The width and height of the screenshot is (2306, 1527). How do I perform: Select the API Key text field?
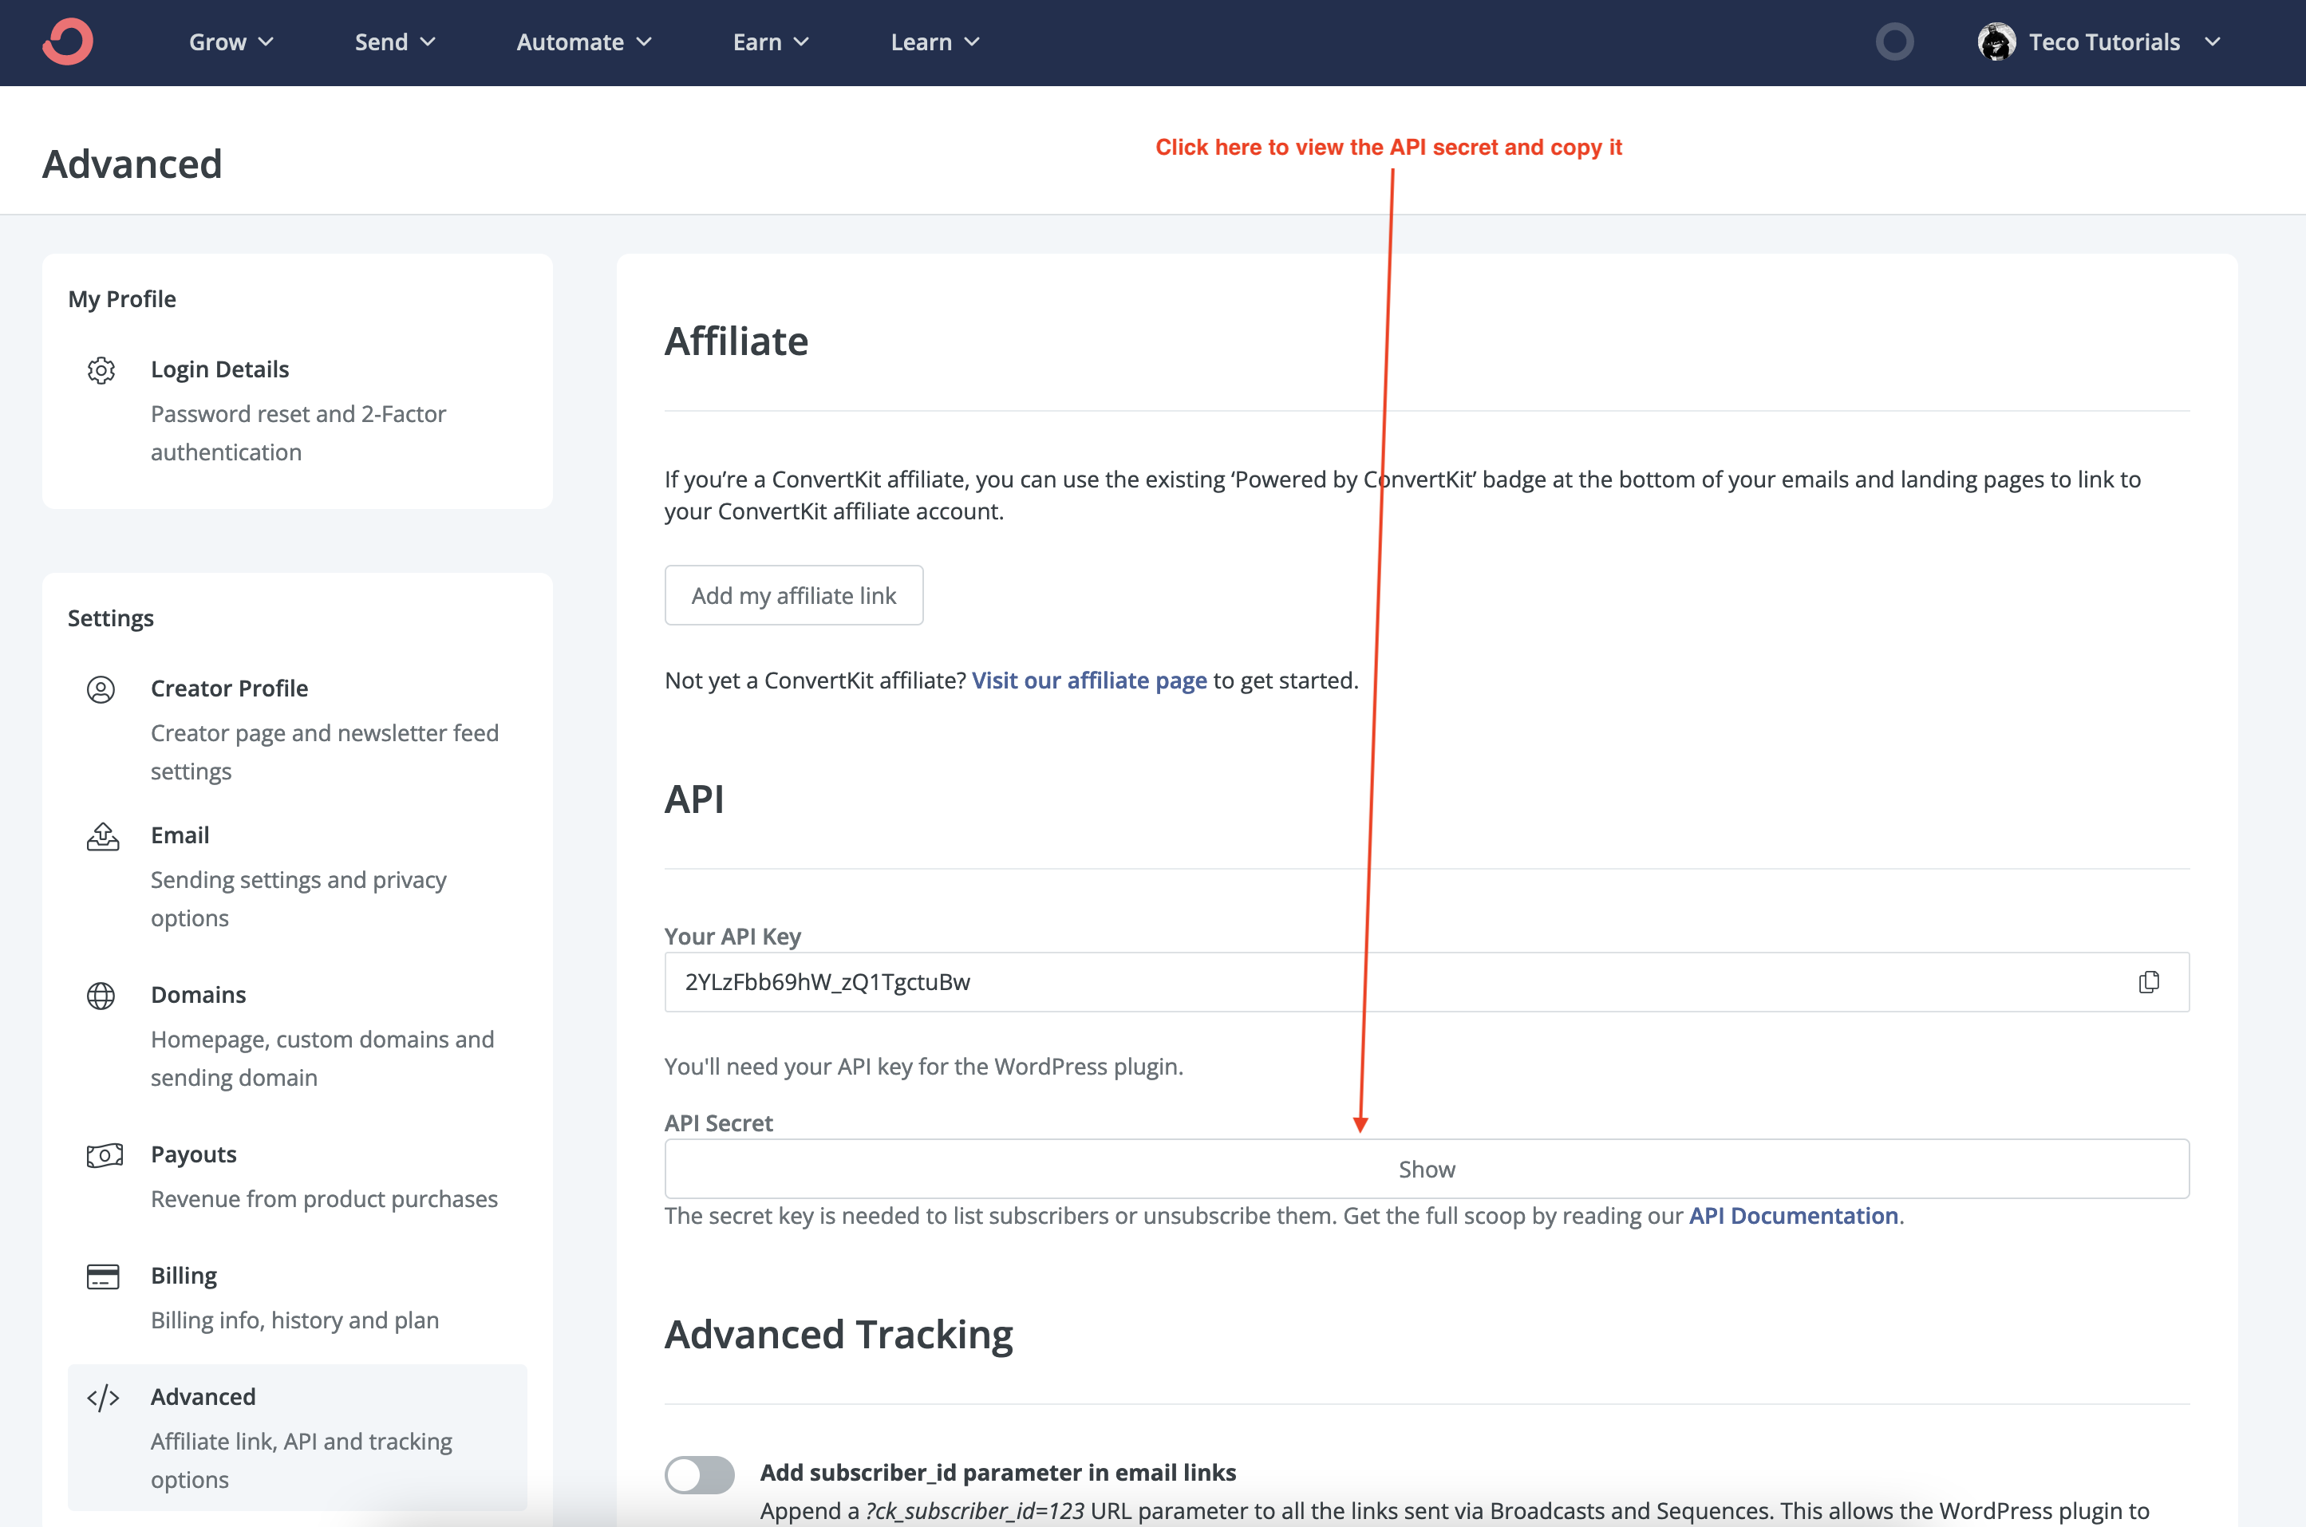coord(1169,981)
